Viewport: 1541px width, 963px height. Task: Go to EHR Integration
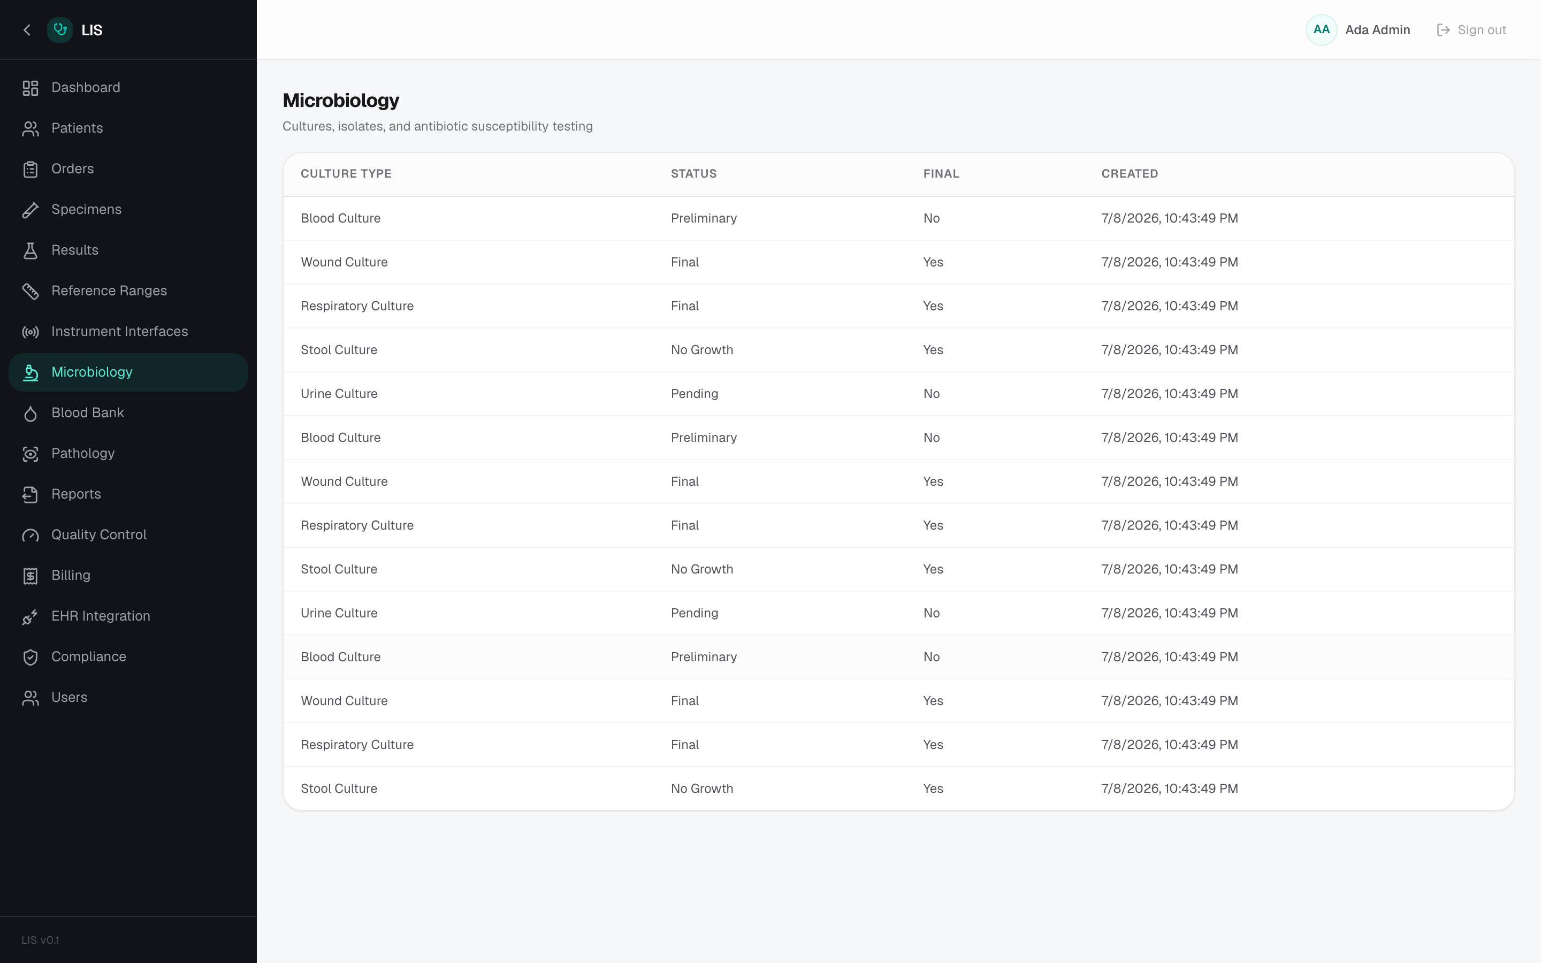point(128,616)
